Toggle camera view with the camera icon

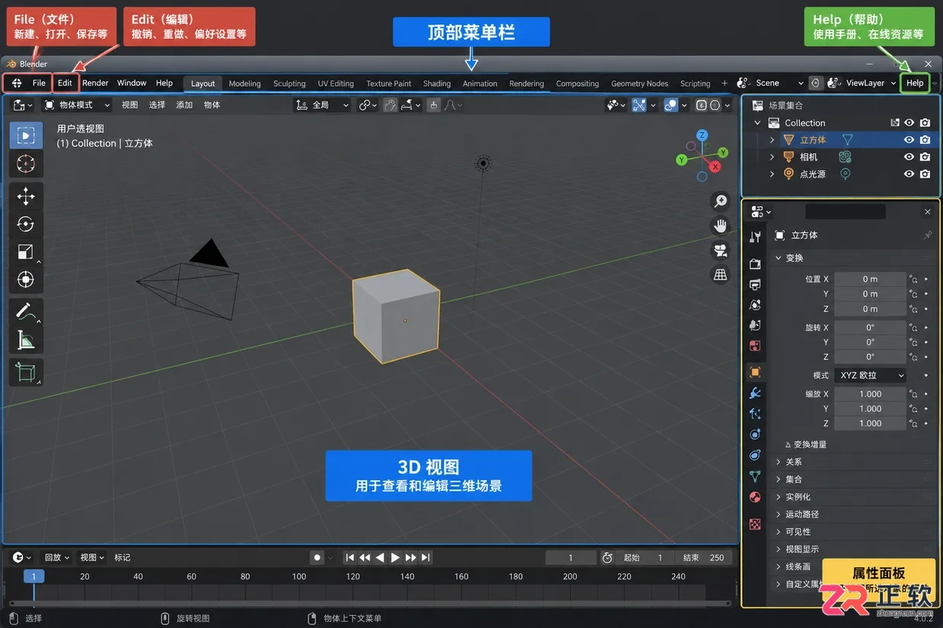click(x=720, y=250)
